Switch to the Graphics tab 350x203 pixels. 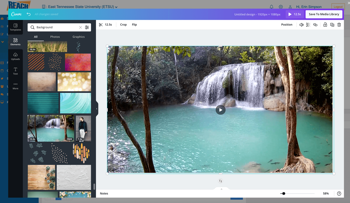[78, 37]
